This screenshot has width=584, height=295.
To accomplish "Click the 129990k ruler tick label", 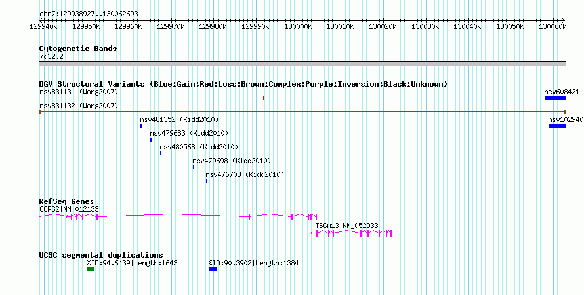I will 255,27.
